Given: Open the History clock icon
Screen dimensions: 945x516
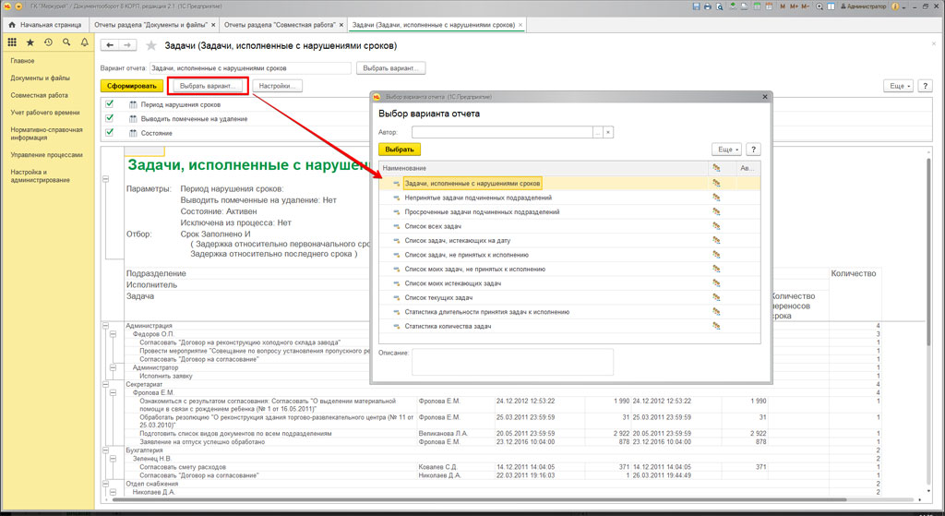Looking at the screenshot, I should (x=48, y=42).
